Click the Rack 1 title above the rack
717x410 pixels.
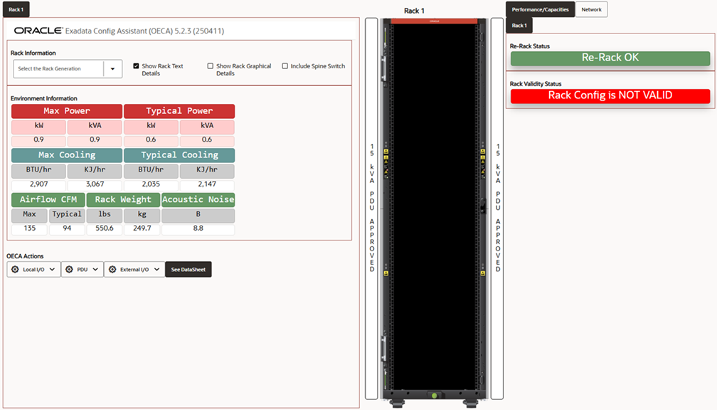point(414,11)
